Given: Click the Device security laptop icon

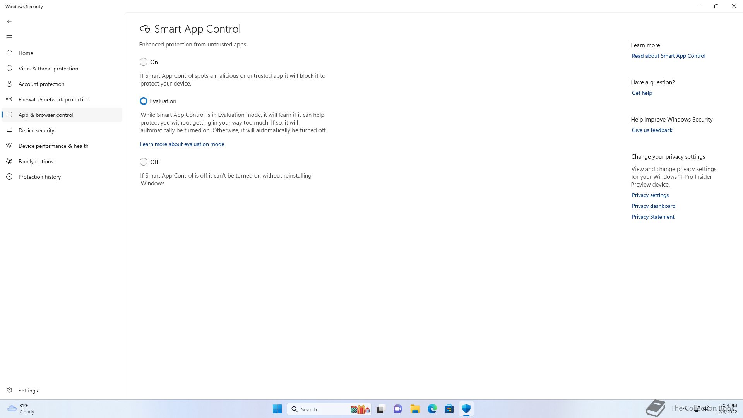Looking at the screenshot, I should pos(9,130).
